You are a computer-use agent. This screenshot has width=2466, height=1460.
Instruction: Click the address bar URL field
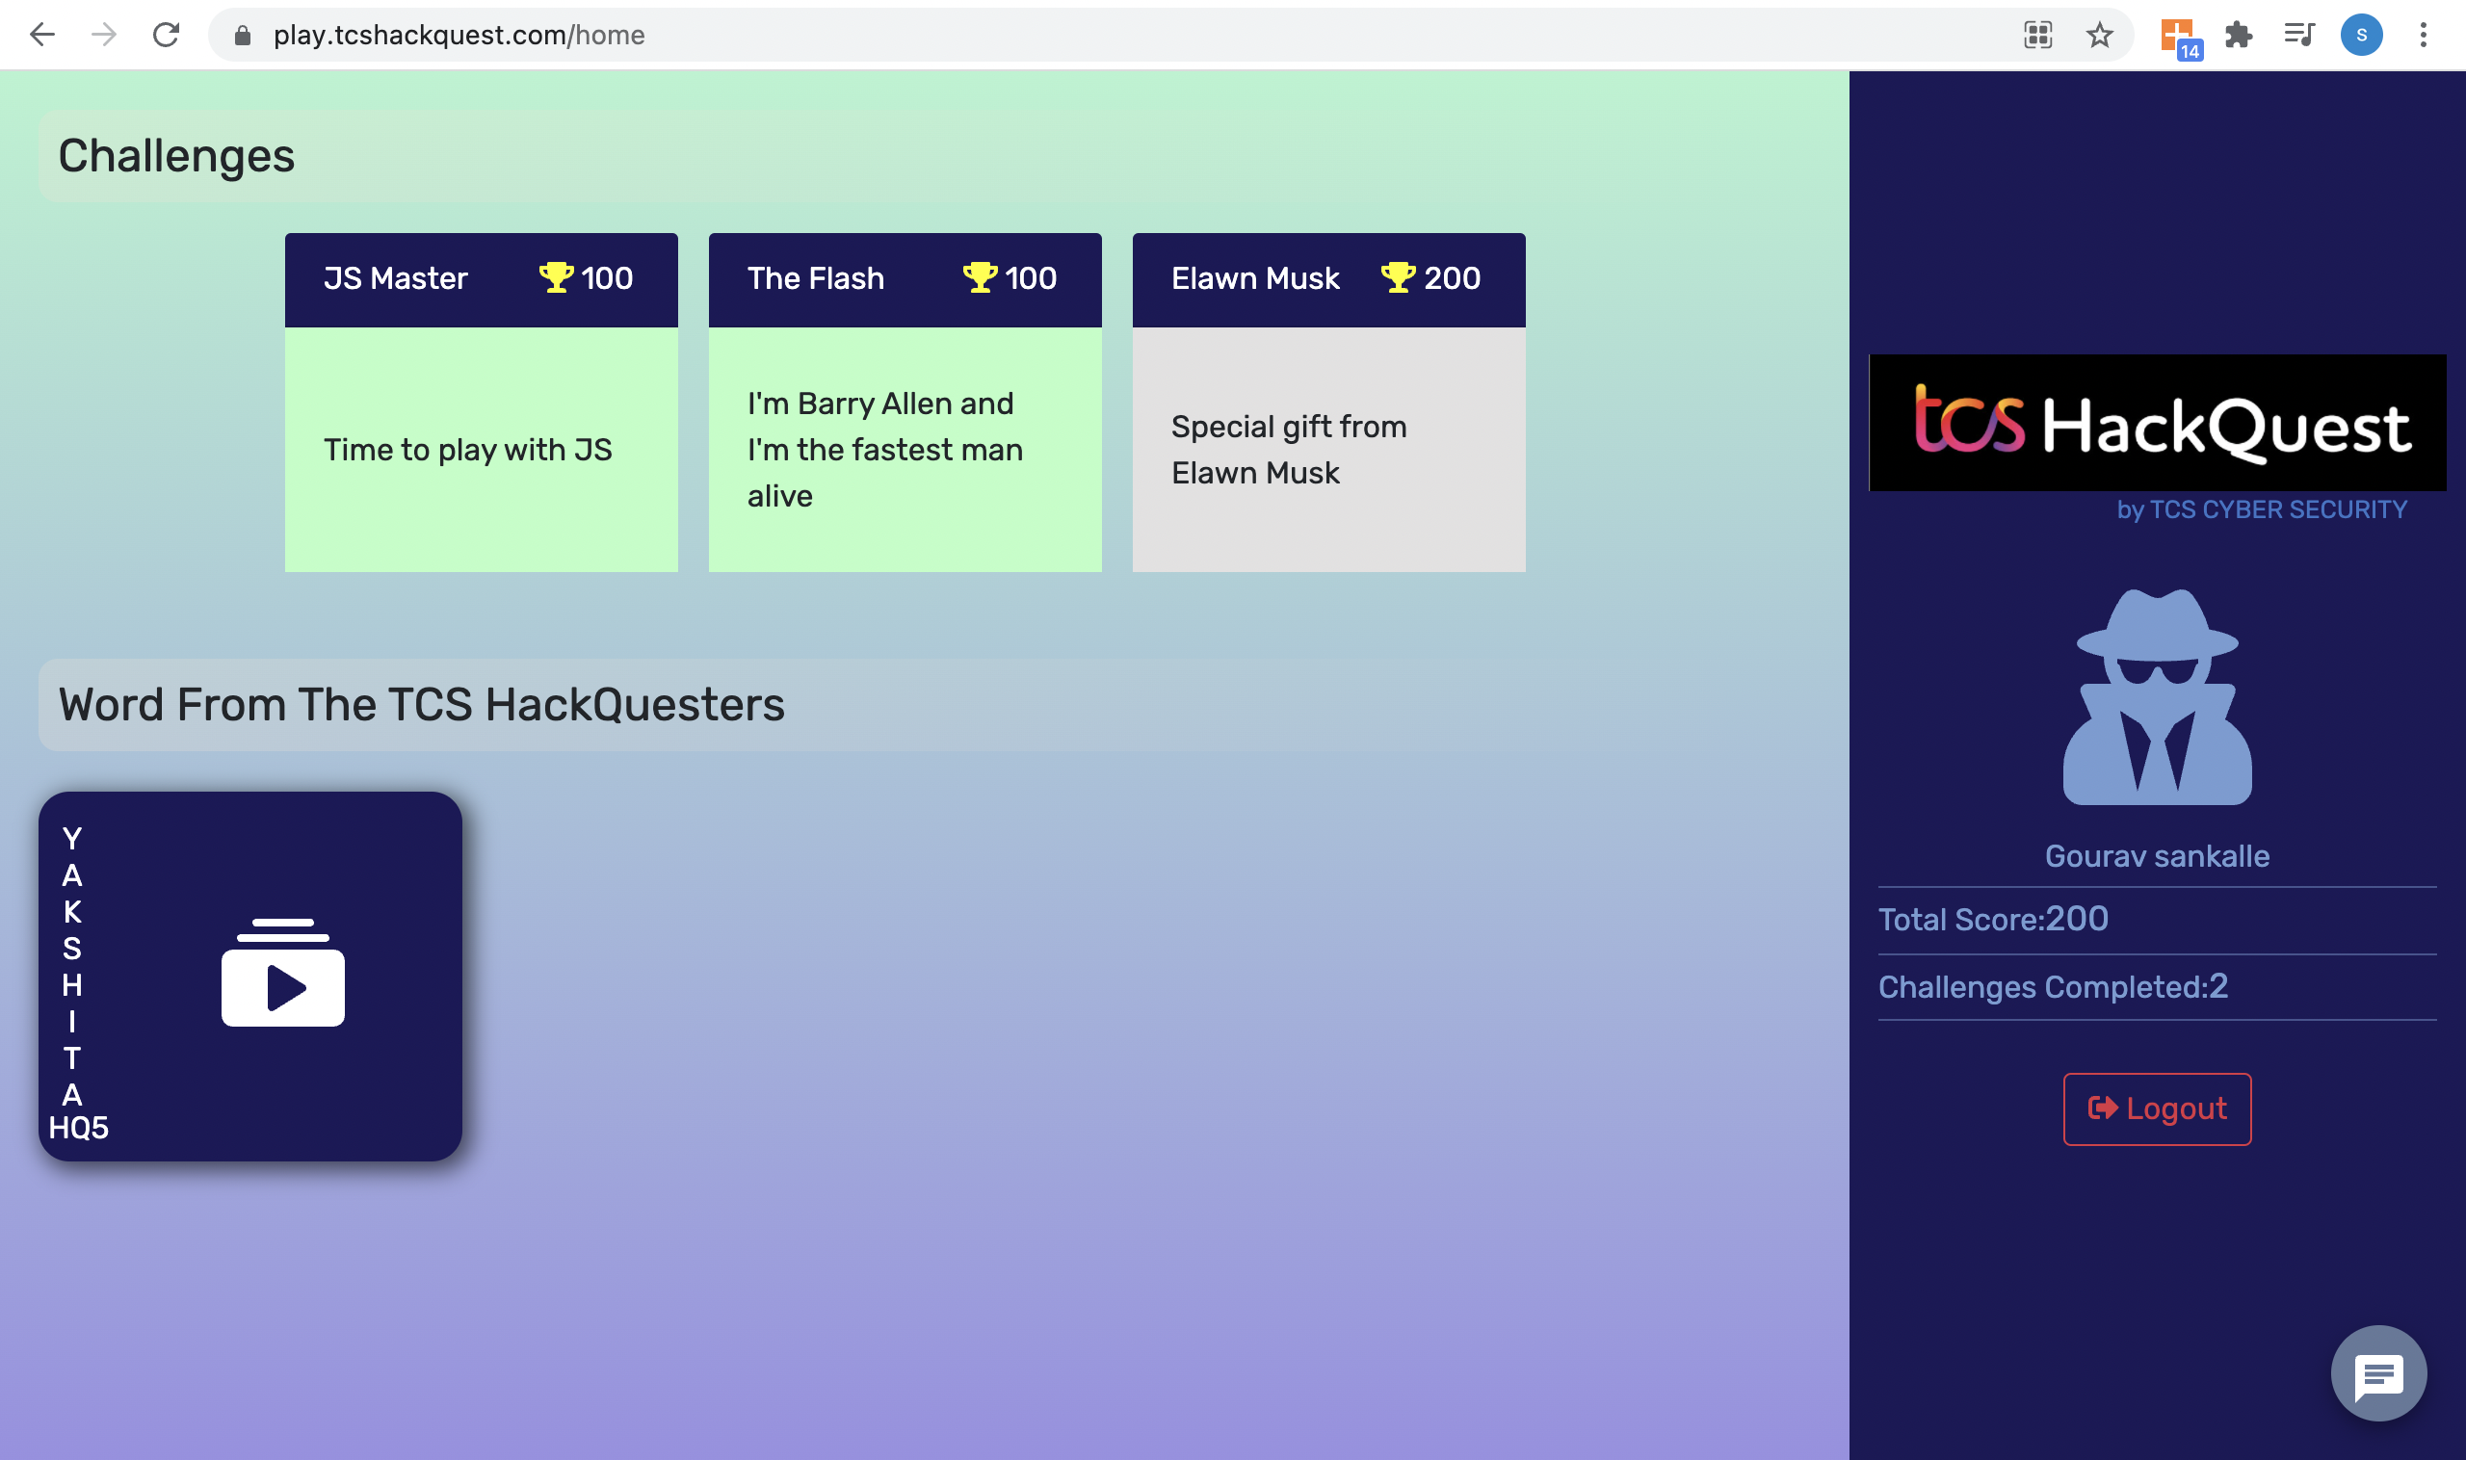click(x=1083, y=36)
